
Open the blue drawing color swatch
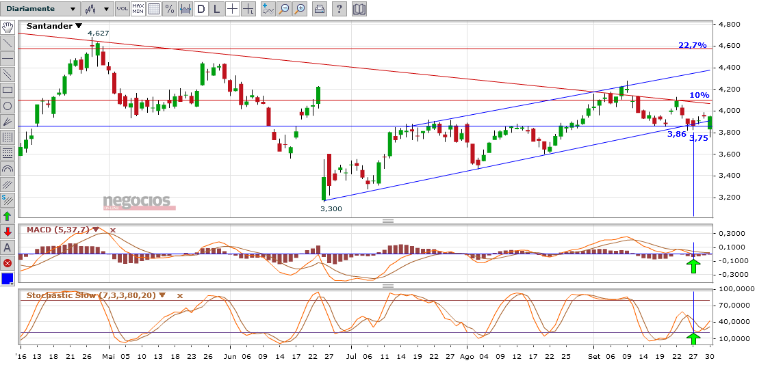8,279
